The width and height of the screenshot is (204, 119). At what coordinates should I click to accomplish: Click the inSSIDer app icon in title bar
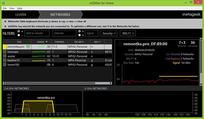tap(3, 3)
